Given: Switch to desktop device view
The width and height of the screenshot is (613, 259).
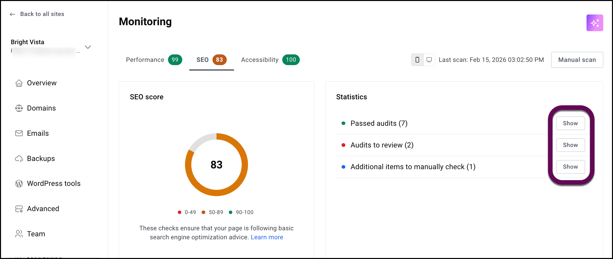Looking at the screenshot, I should tap(429, 60).
